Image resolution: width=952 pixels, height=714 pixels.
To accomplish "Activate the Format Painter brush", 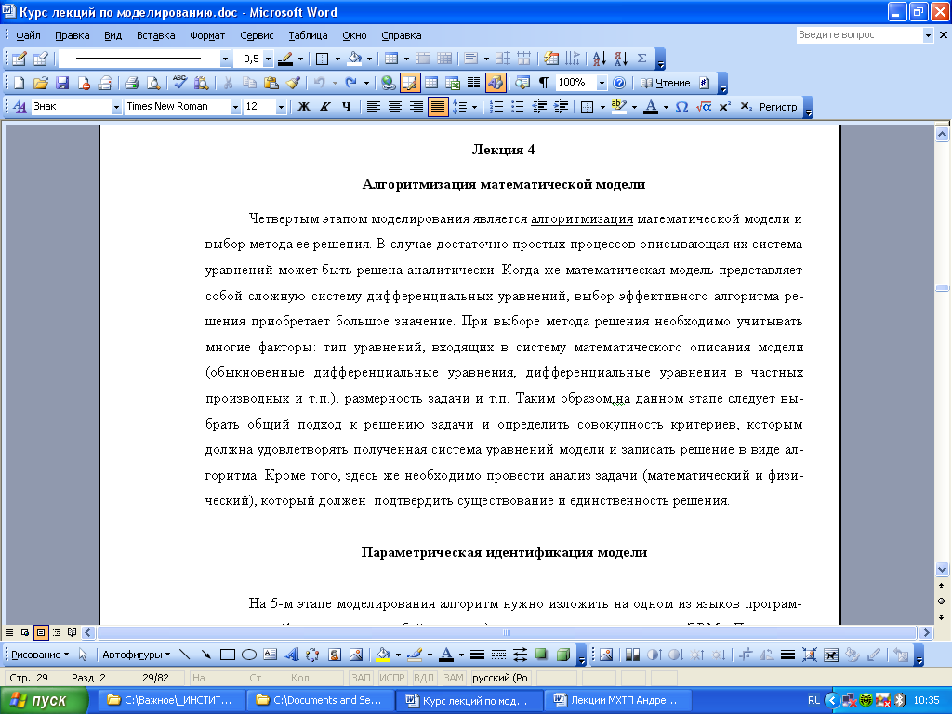I will 293,83.
